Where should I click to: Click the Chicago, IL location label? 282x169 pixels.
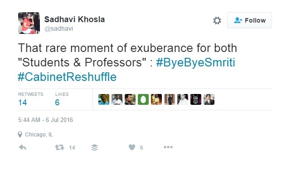[x=39, y=134]
